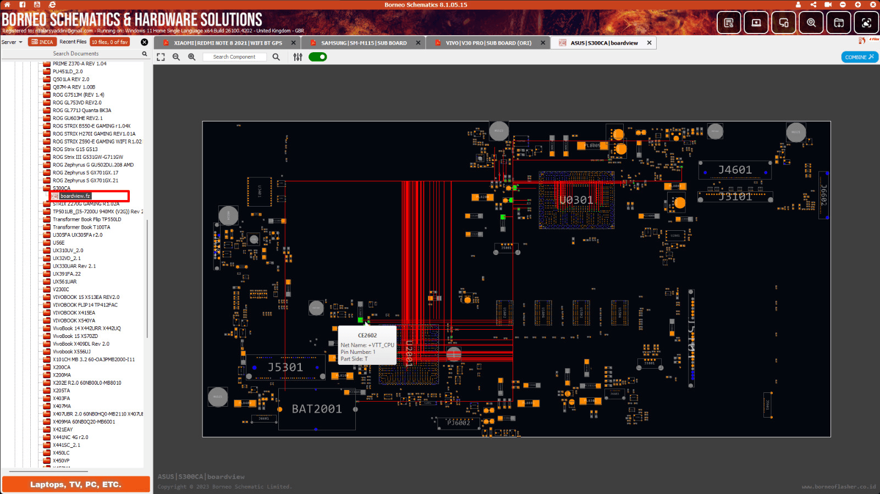Open the boardview filter settings sliders
Screen dimensions: 880x494
pyautogui.click(x=298, y=57)
